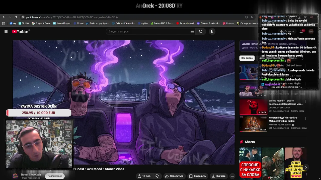Open the Pinterest bookmark
Screen dimensions: 321x180
[228, 23]
